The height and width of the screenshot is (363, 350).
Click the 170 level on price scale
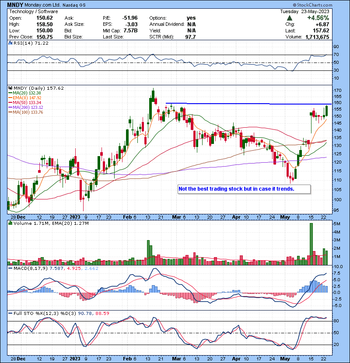(x=337, y=90)
